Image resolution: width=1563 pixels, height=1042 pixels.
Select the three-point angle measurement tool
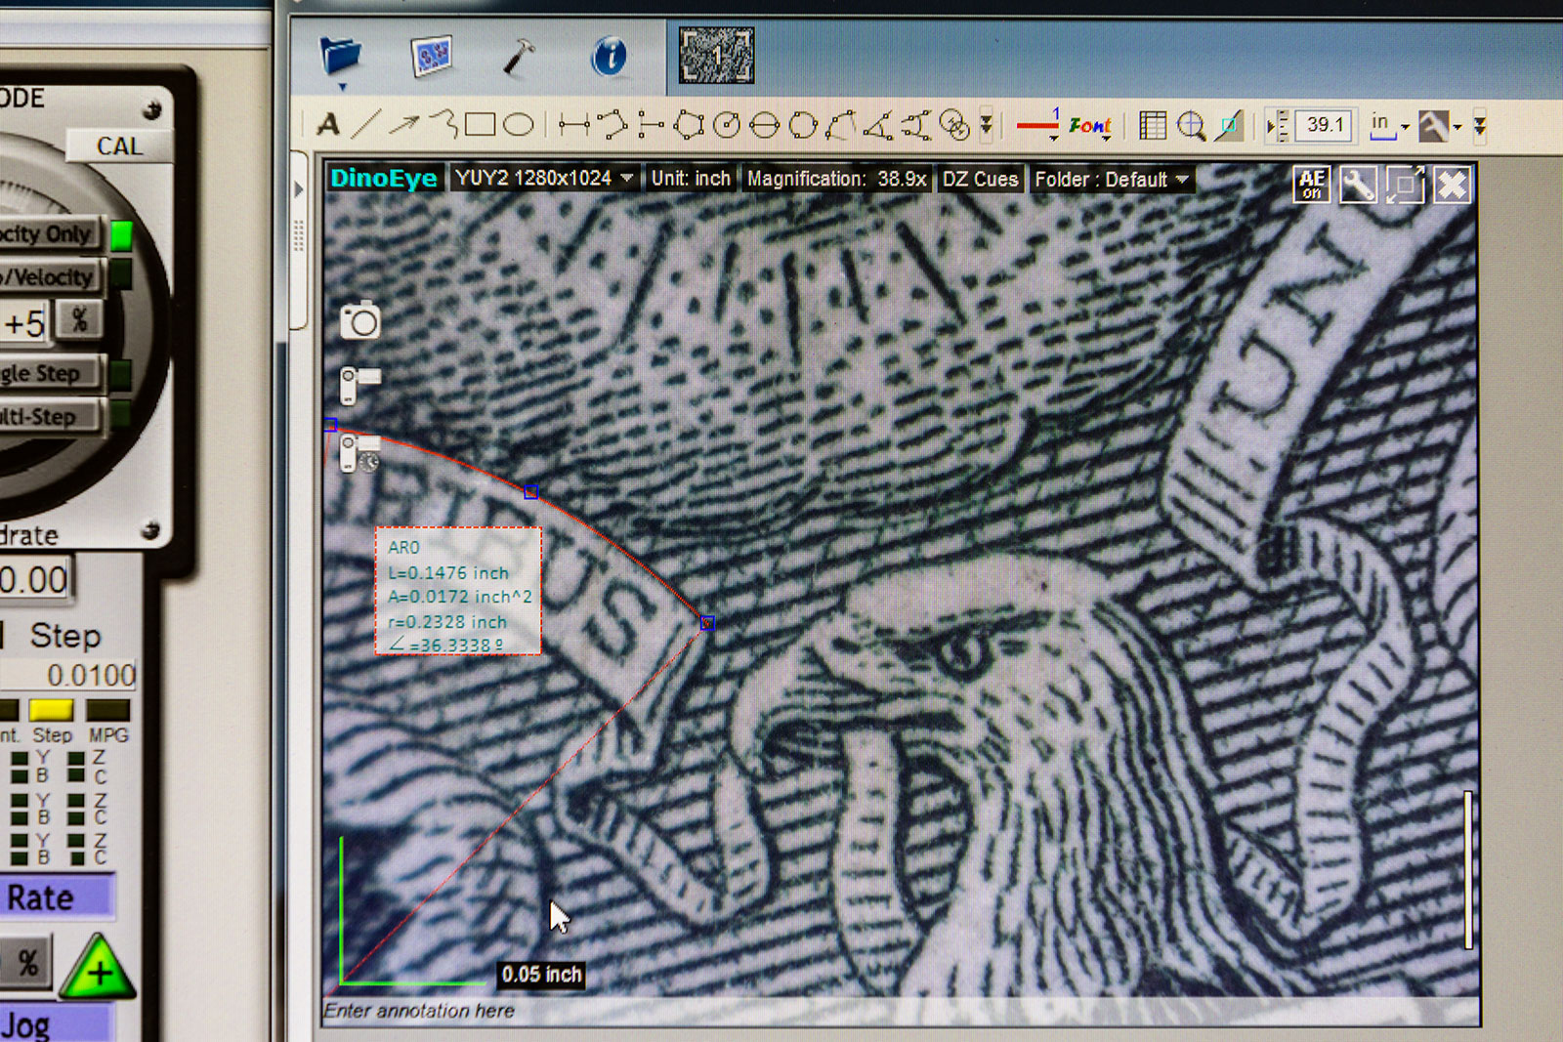(x=878, y=125)
